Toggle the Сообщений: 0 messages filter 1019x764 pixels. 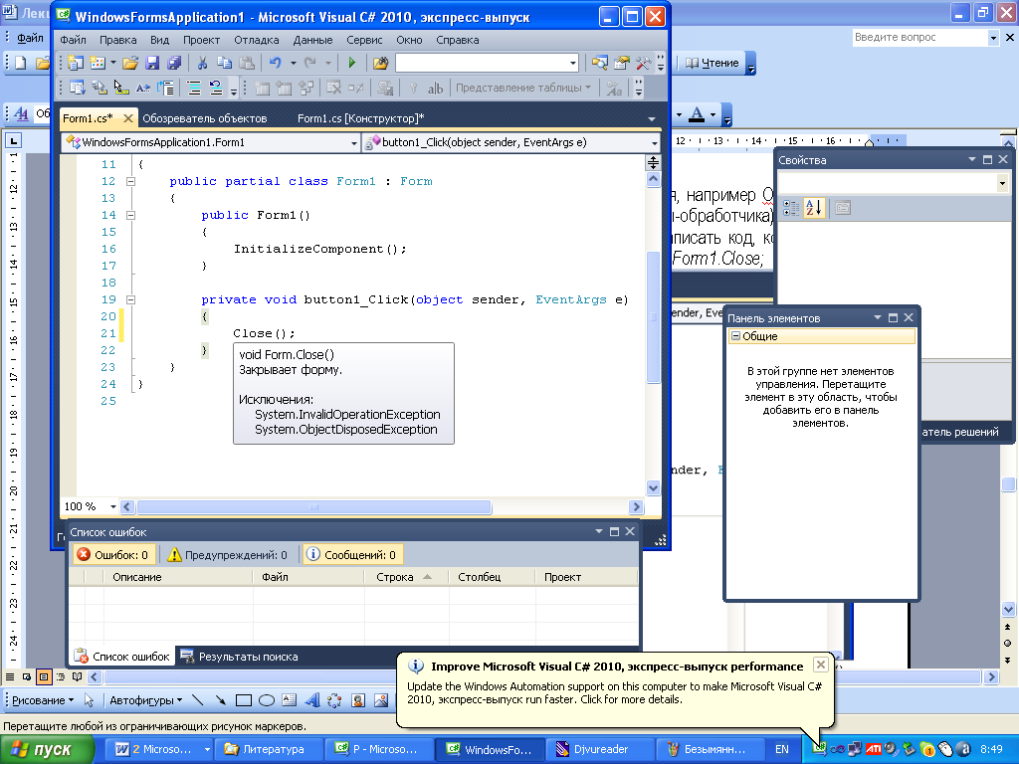pyautogui.click(x=352, y=555)
